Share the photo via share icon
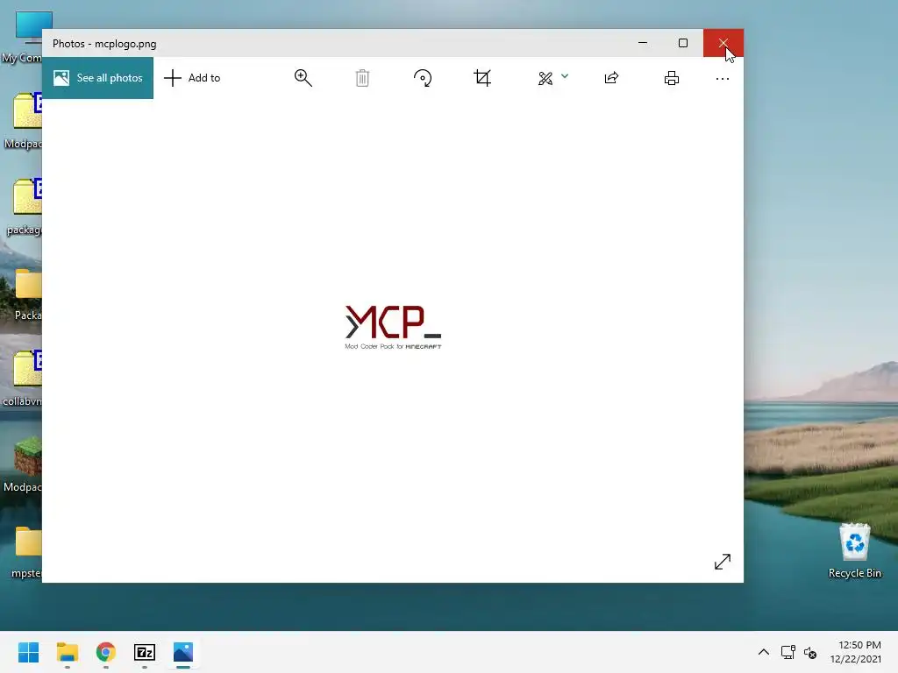Screen dimensions: 898x673 click(x=611, y=78)
